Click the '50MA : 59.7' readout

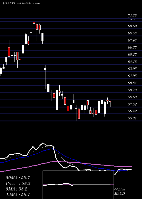[18, 178]
